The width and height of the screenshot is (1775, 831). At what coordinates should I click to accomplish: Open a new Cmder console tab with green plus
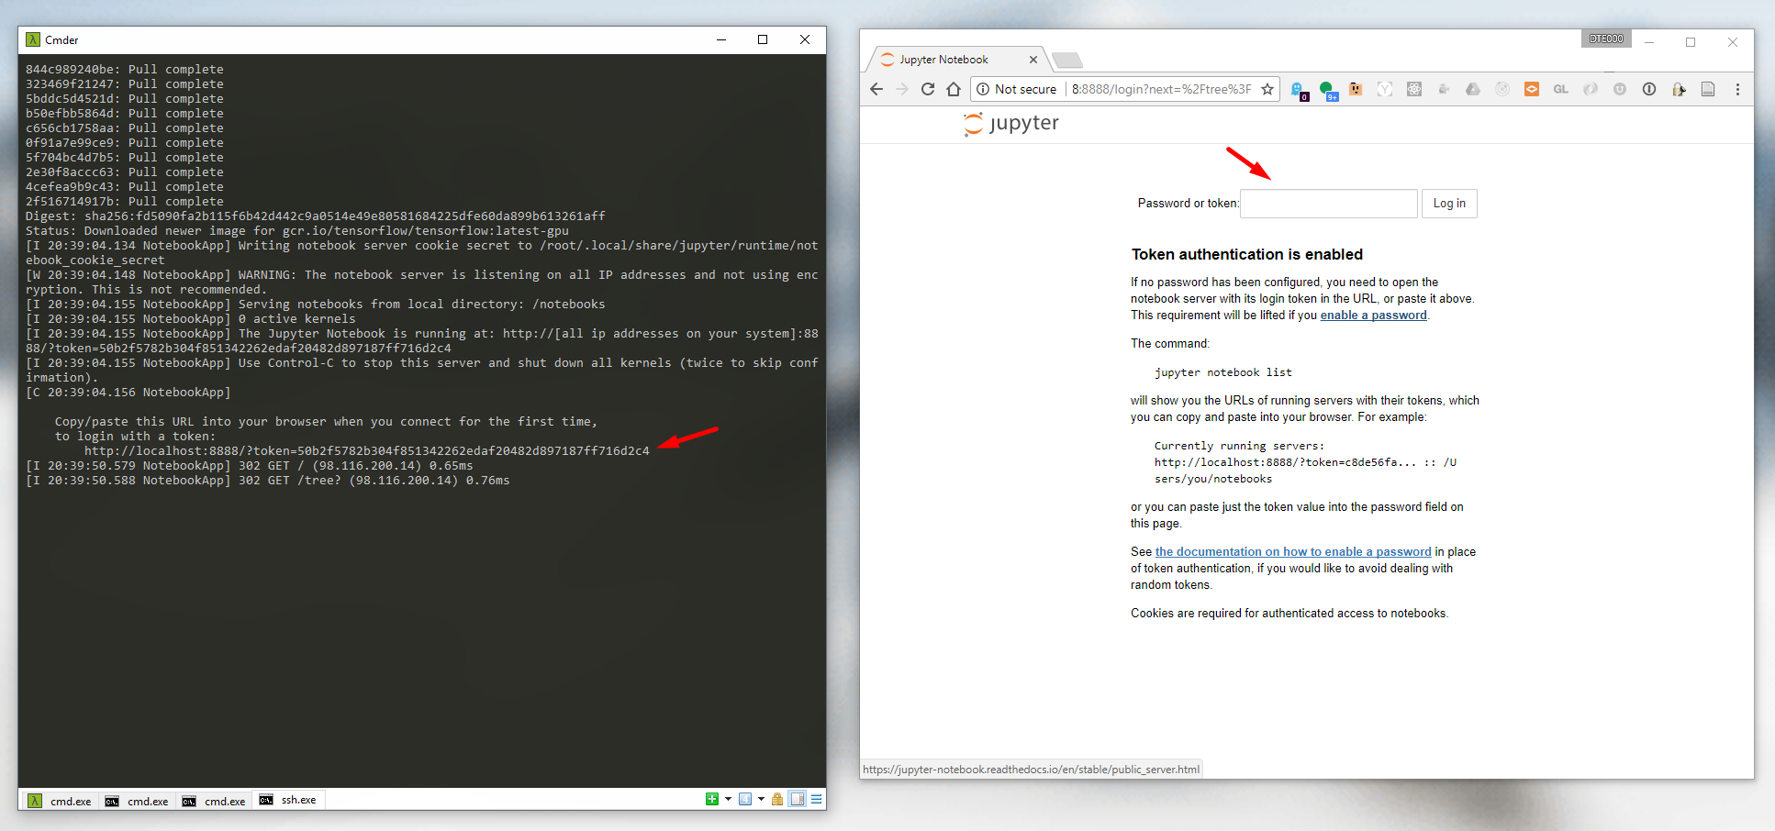712,799
